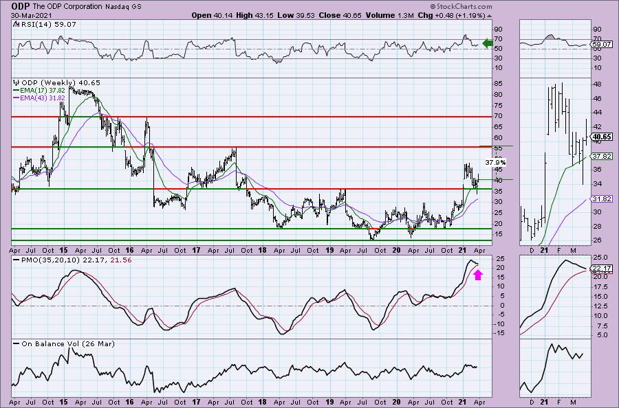The image size is (619, 408).
Task: Click the 'Open 40.14' value
Action: click(x=213, y=15)
